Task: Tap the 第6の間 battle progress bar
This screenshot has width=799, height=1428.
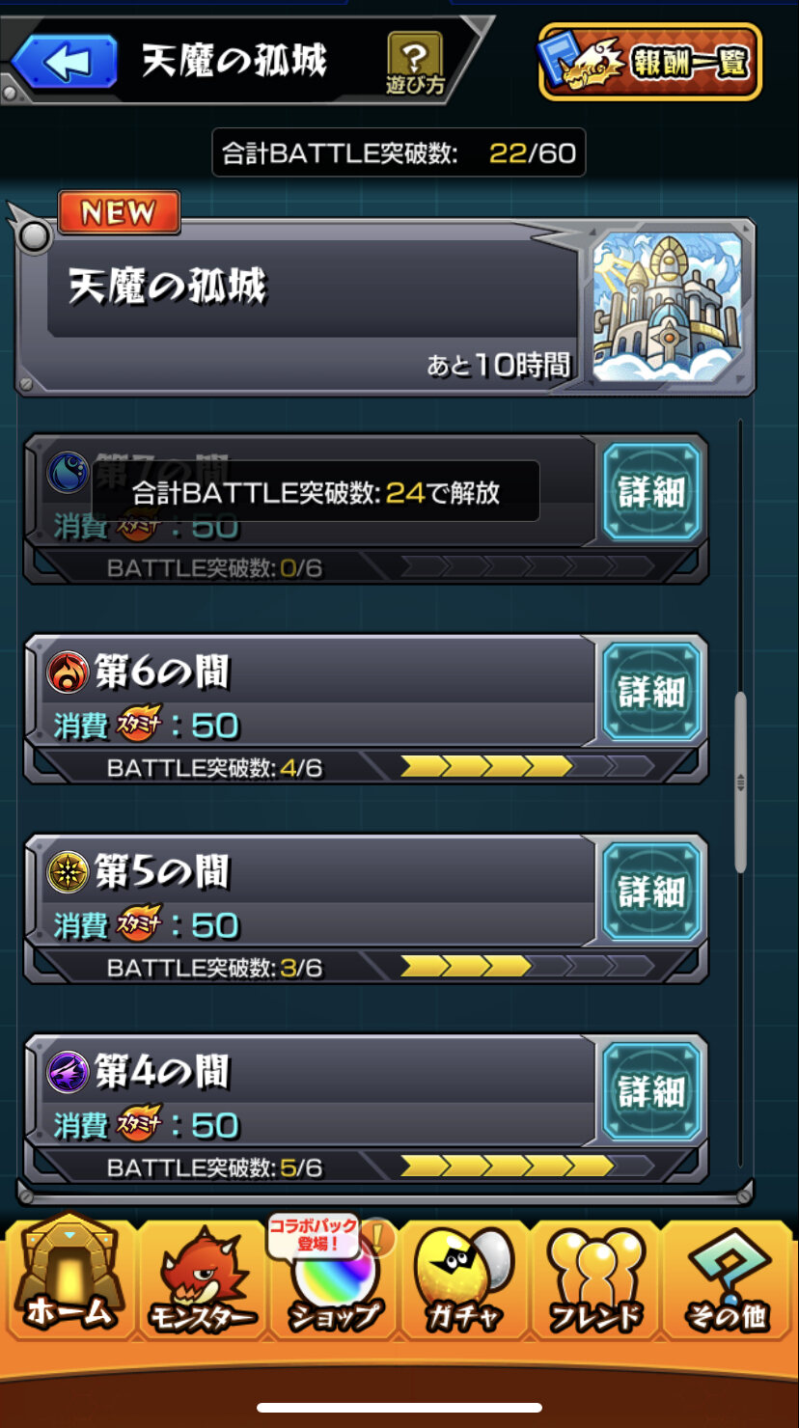Action: point(527,768)
